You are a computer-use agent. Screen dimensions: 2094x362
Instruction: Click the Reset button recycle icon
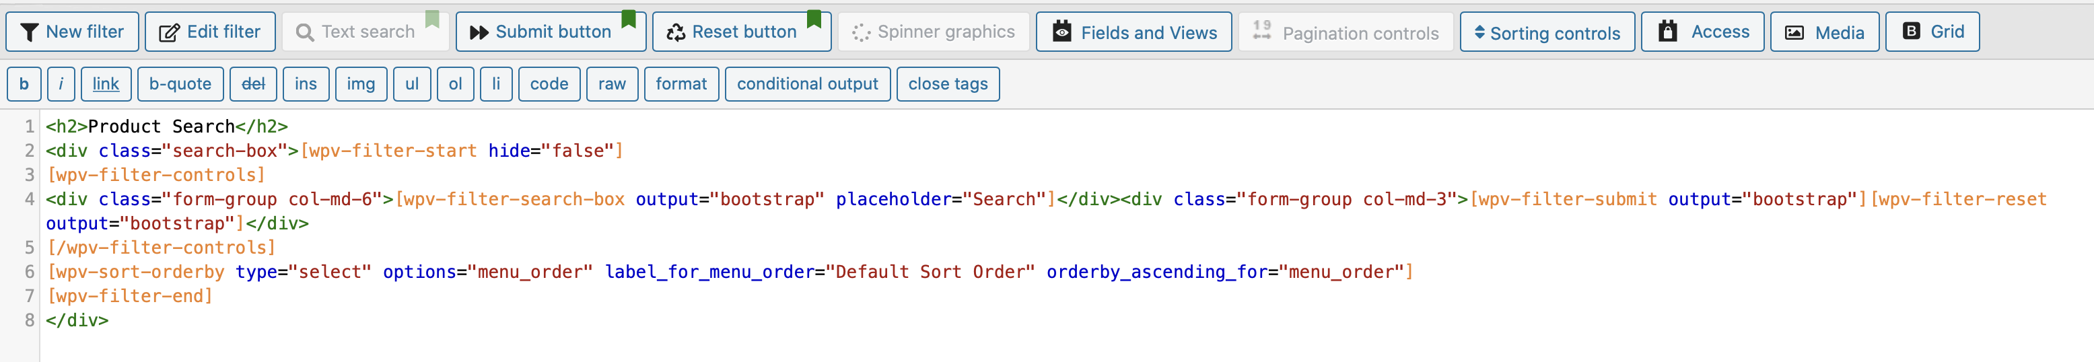click(676, 32)
